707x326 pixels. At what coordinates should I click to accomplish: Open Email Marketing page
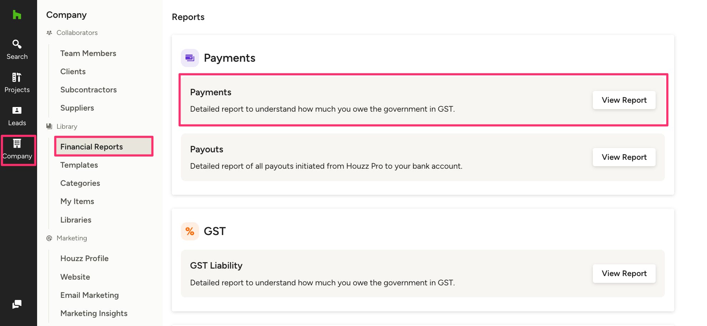click(x=90, y=295)
